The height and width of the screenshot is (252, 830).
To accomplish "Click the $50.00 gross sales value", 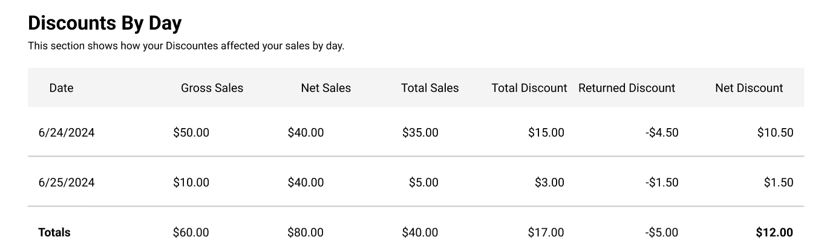I will point(191,133).
